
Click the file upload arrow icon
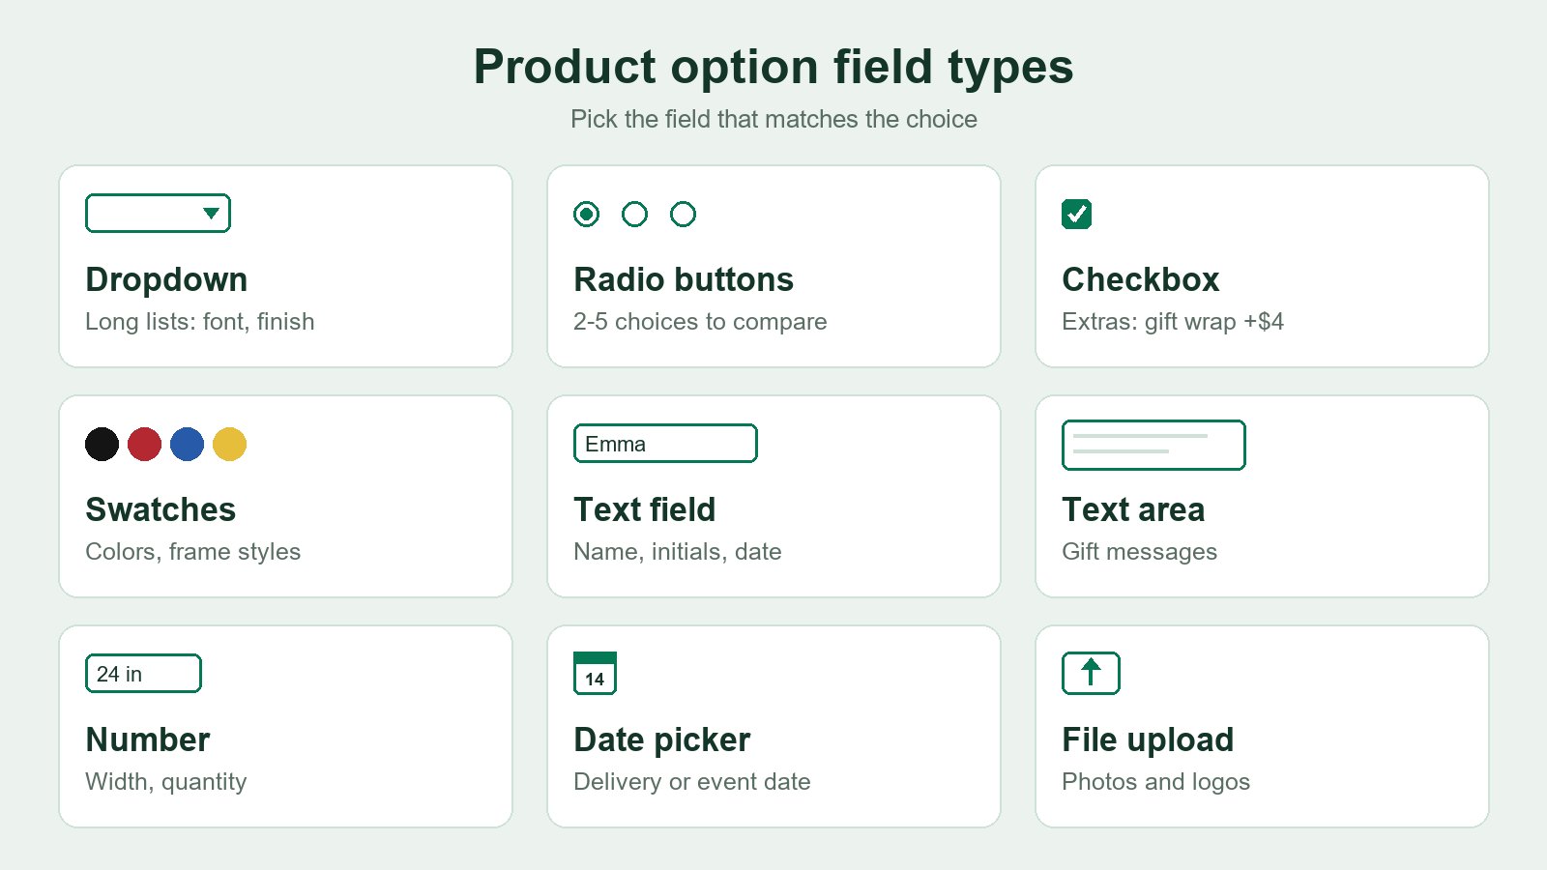coord(1091,673)
